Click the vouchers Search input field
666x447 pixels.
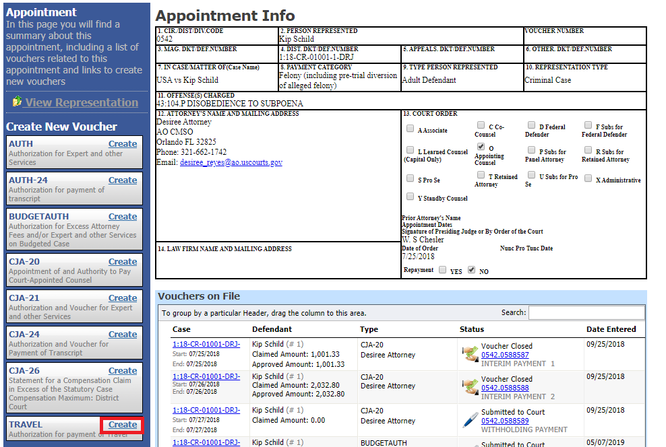coord(586,312)
